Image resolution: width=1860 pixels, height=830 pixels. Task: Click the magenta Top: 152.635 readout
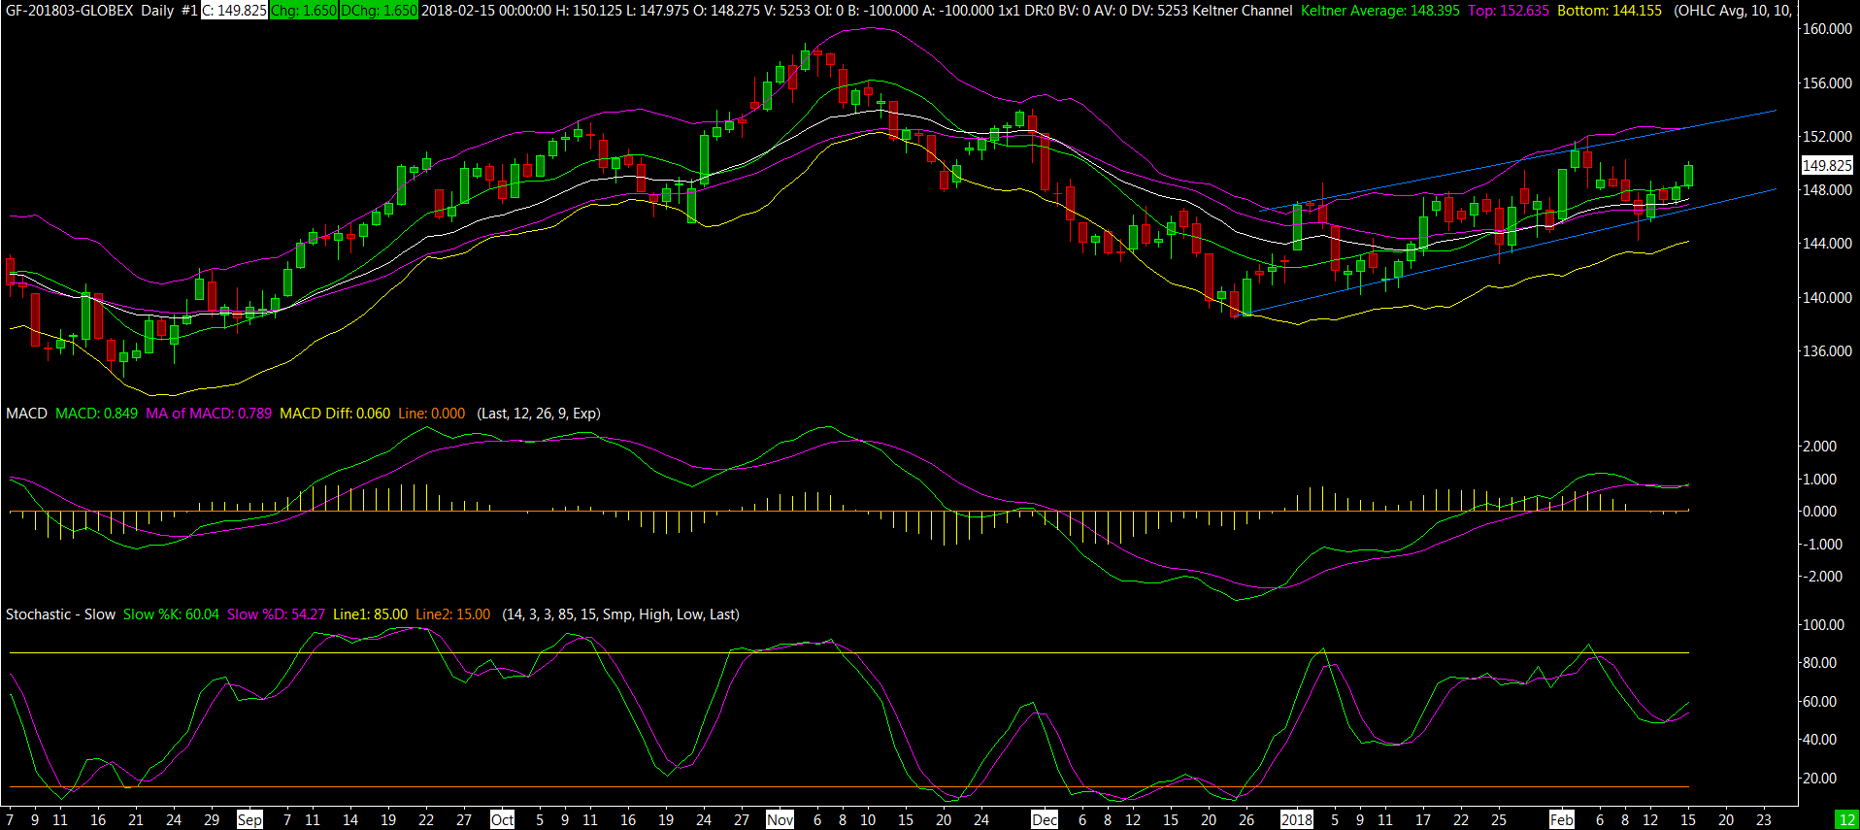pos(1508,11)
